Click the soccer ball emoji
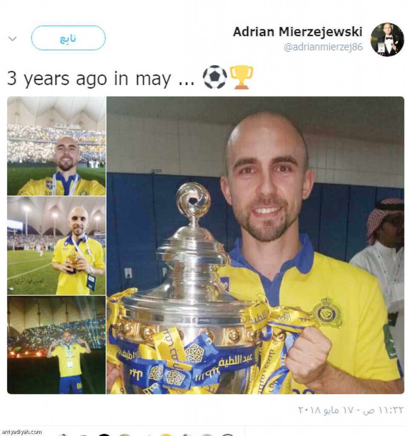This screenshot has height=436, width=410. [215, 77]
